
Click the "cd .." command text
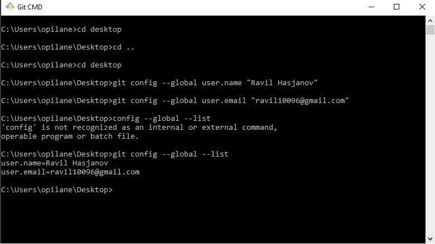coord(124,47)
